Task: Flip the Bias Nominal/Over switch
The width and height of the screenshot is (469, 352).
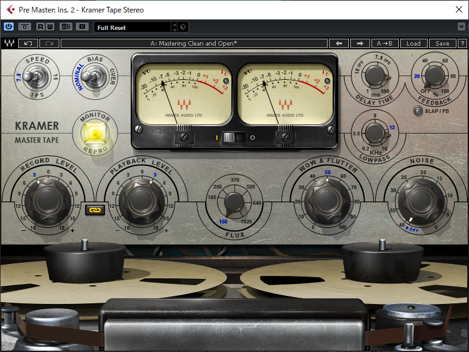Action: 93,77
